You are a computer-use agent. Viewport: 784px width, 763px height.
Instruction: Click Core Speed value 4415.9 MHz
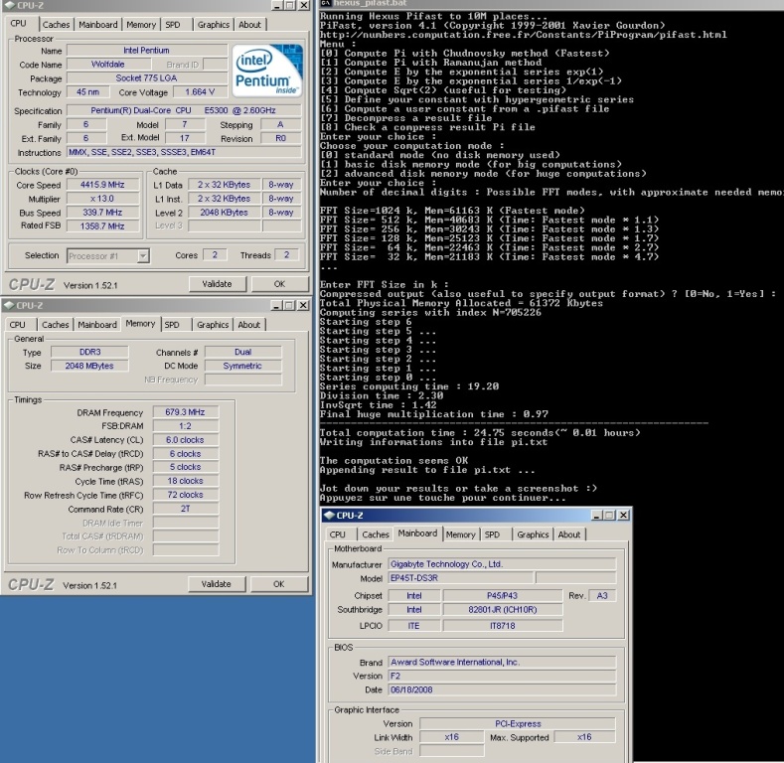click(102, 185)
